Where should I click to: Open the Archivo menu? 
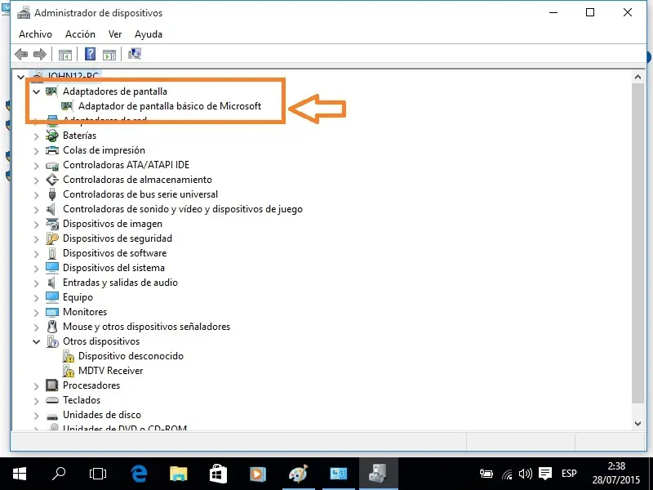click(35, 34)
